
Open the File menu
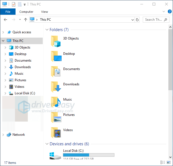point(8,12)
